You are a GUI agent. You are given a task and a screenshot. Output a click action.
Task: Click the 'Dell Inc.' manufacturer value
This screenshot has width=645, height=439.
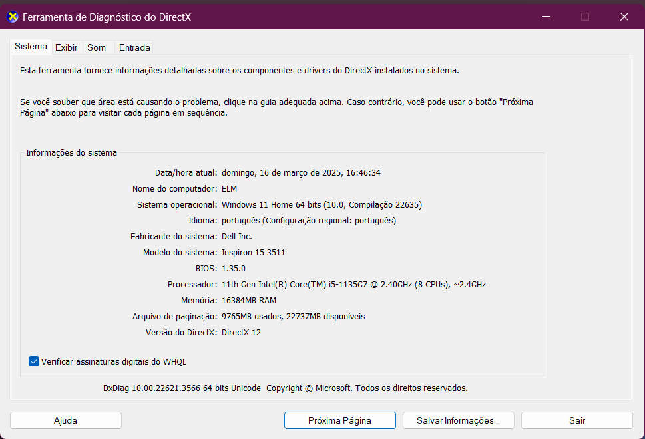click(x=237, y=237)
